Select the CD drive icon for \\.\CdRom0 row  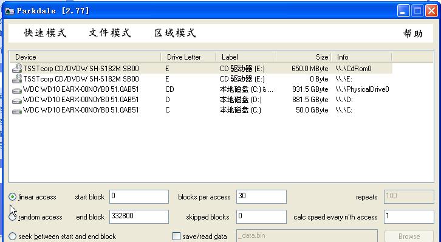tap(17, 68)
